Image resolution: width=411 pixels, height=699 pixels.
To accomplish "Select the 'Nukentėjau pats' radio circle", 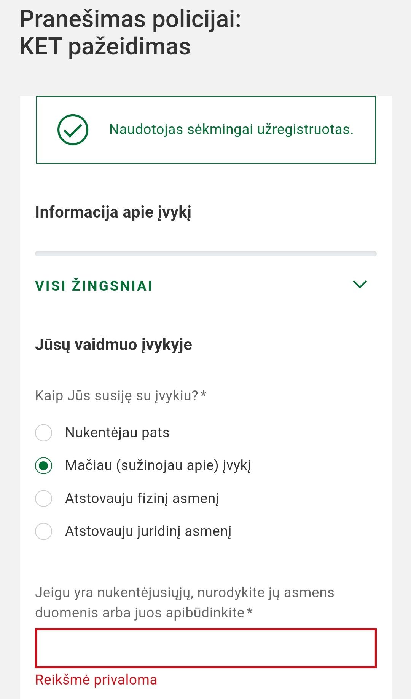I will tap(44, 433).
